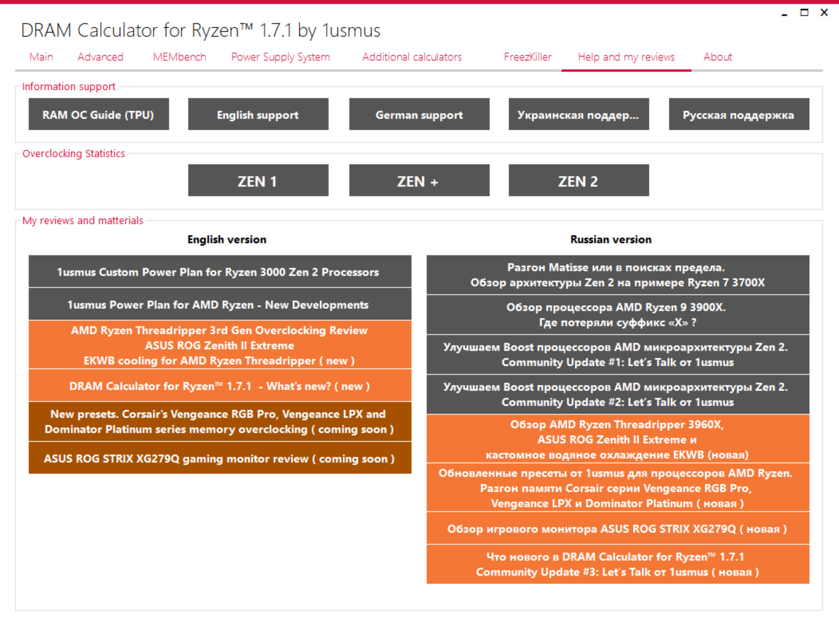View ZEN + overclocking statistics
Image resolution: width=839 pixels, height=630 pixels.
[x=419, y=181]
